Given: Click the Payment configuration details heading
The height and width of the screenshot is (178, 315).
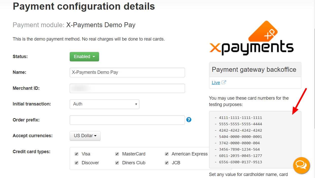Looking at the screenshot, I should pos(84,6).
